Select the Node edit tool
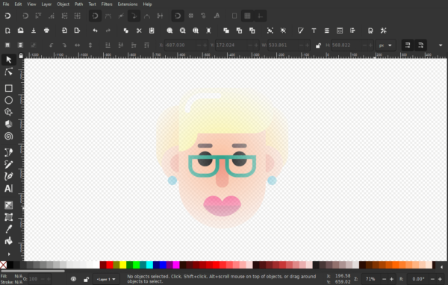The width and height of the screenshot is (448, 285). point(8,72)
